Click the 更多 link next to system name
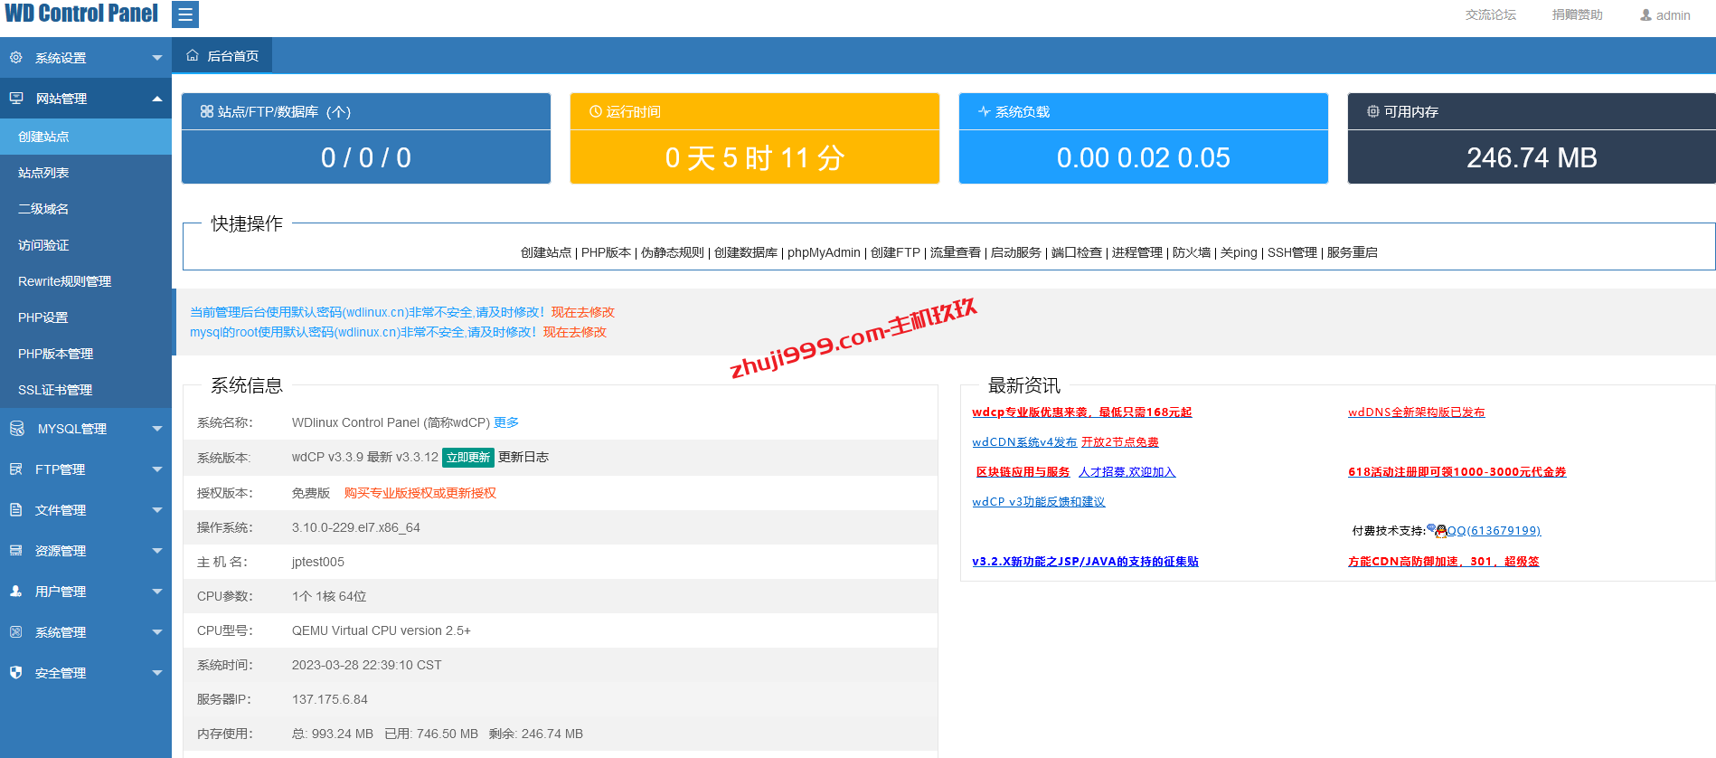This screenshot has width=1716, height=758. pos(506,422)
